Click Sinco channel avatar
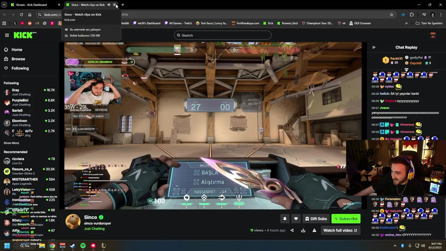This screenshot has width=446, height=251. click(73, 222)
